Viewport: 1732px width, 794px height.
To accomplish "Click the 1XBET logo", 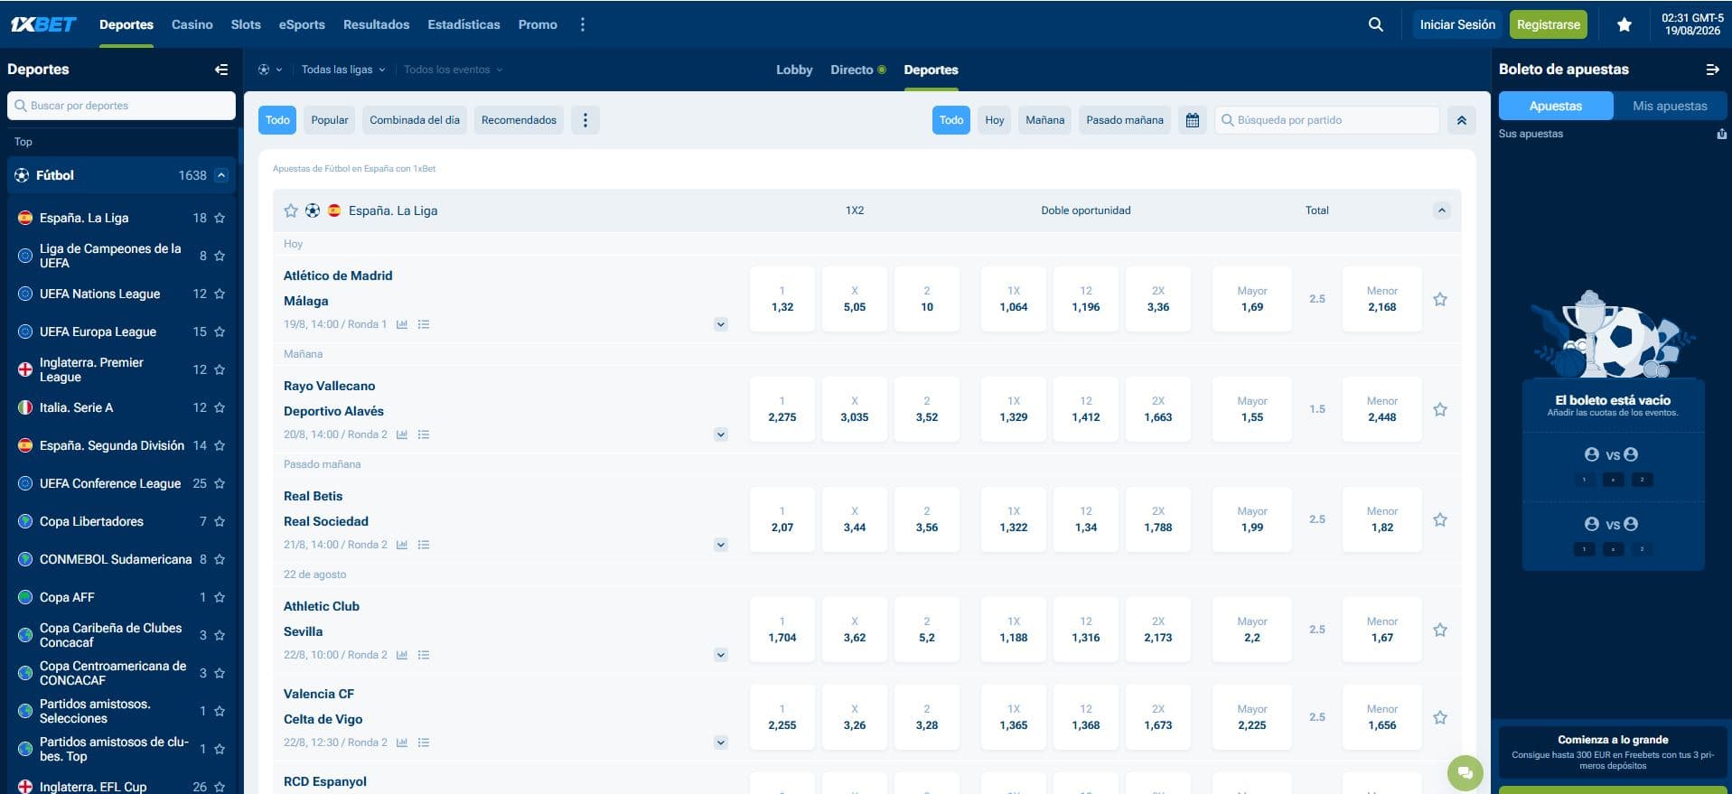I will 43,24.
